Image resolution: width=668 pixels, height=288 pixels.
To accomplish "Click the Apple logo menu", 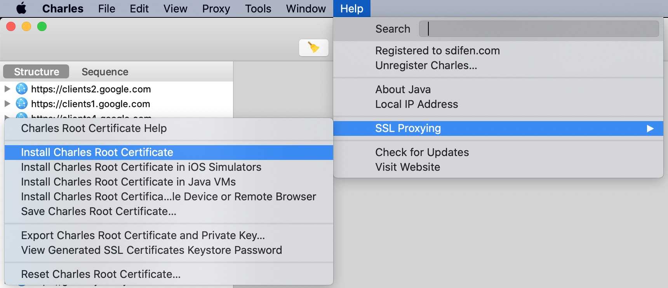I will click(21, 9).
